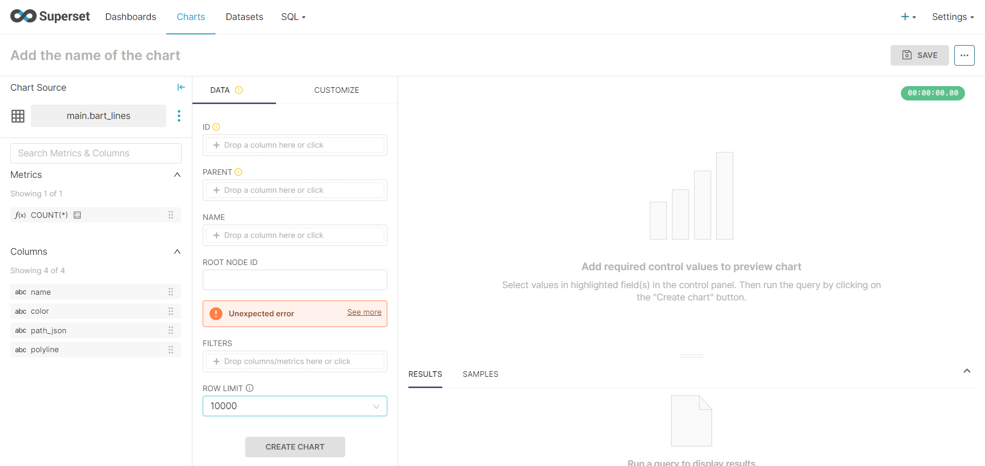Collapse the Chart Source panel icon
The height and width of the screenshot is (466, 985).
click(x=181, y=87)
